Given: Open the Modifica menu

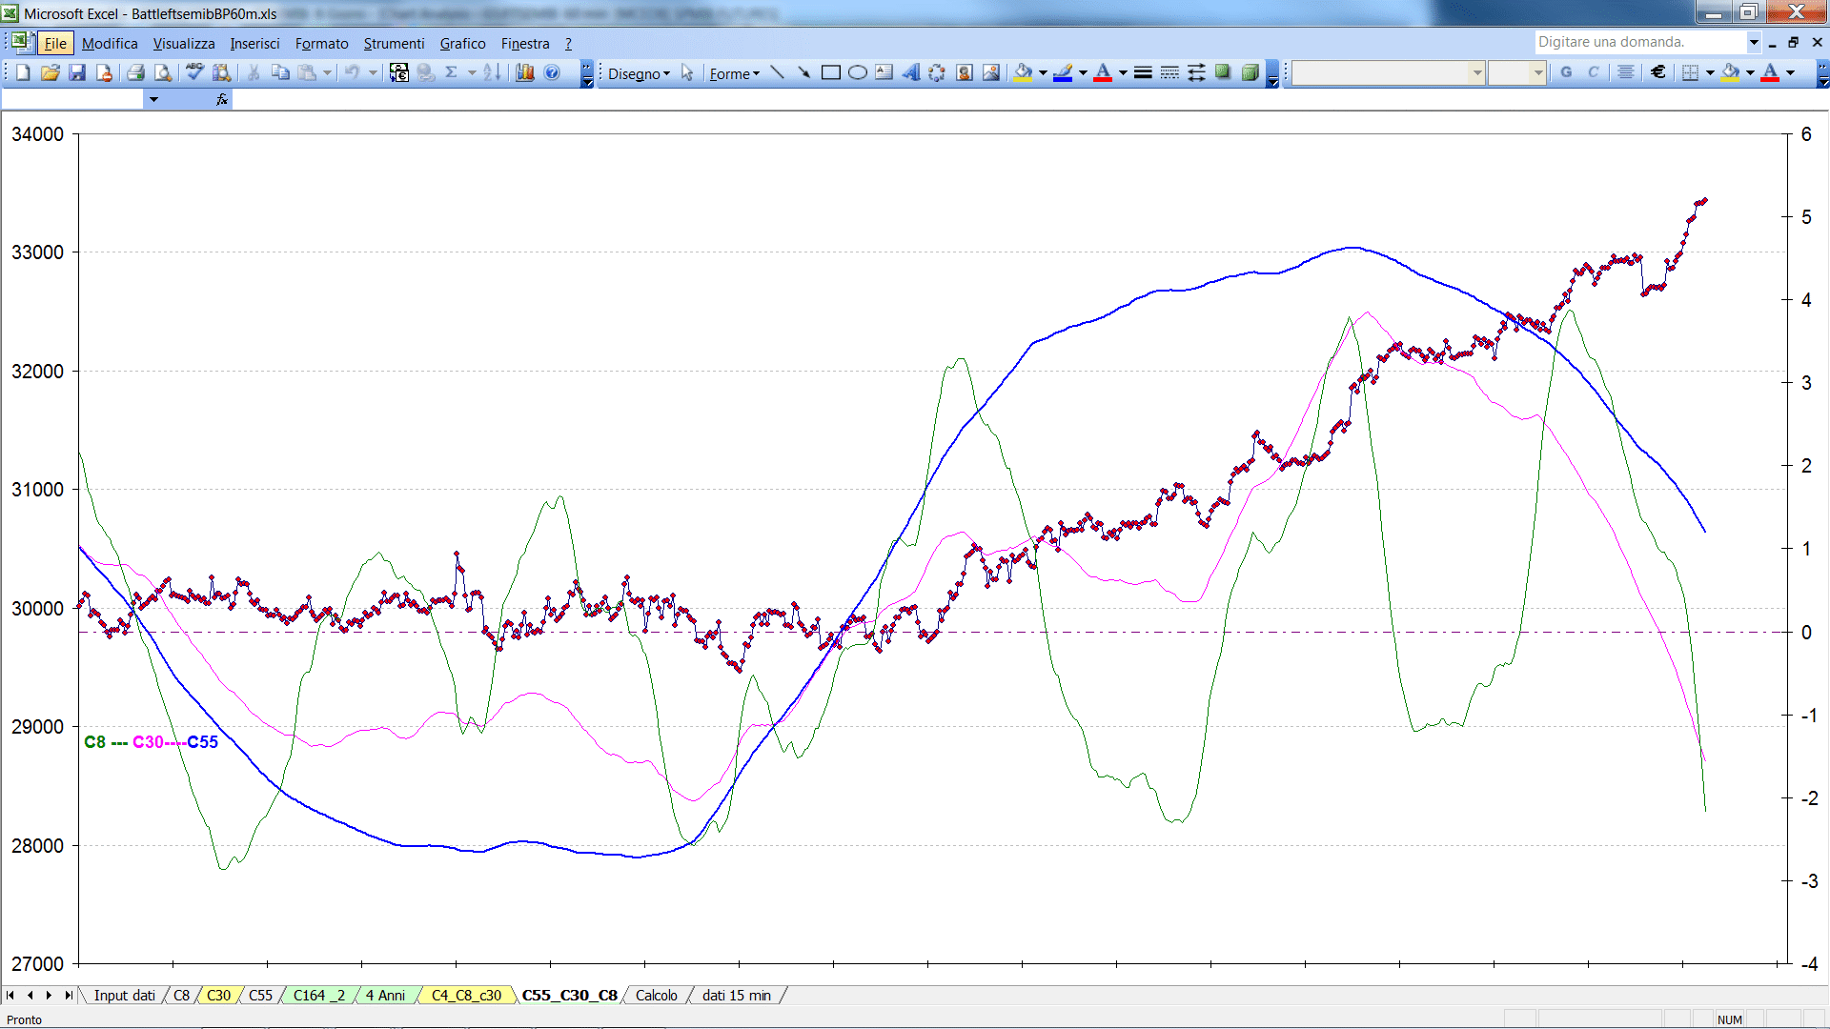Looking at the screenshot, I should pyautogui.click(x=110, y=43).
